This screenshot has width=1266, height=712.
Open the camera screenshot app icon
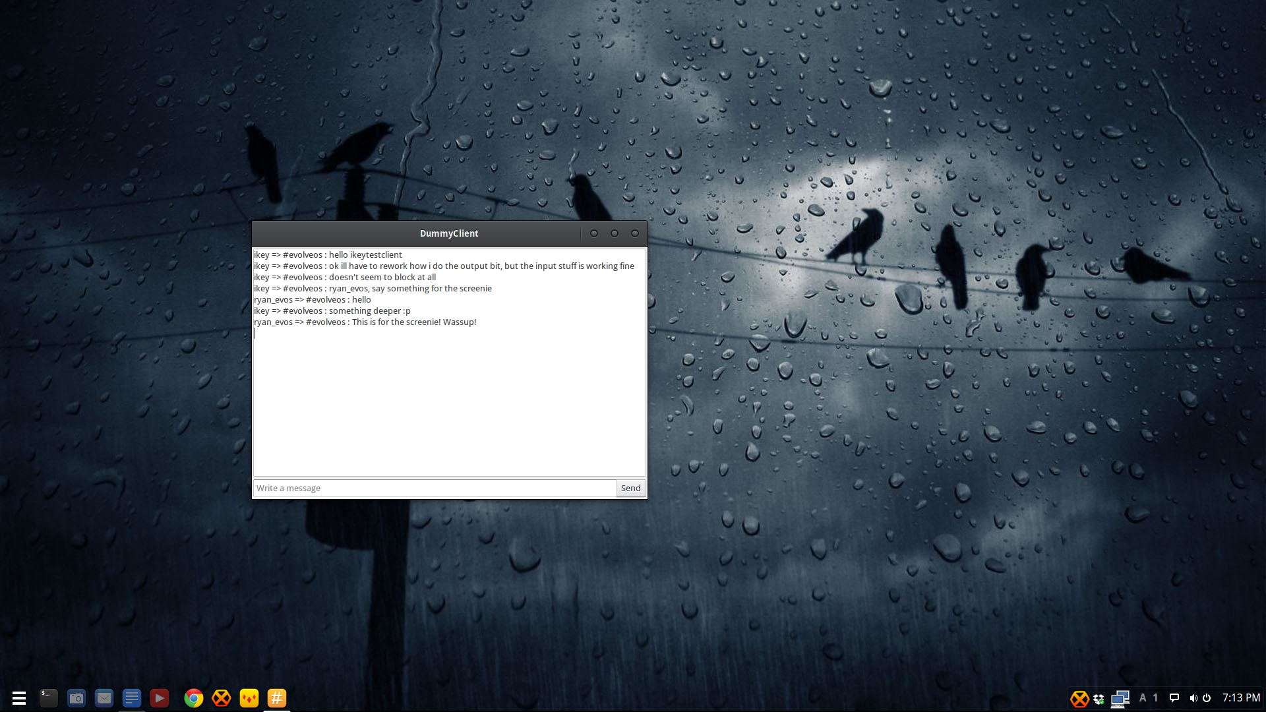tap(76, 697)
